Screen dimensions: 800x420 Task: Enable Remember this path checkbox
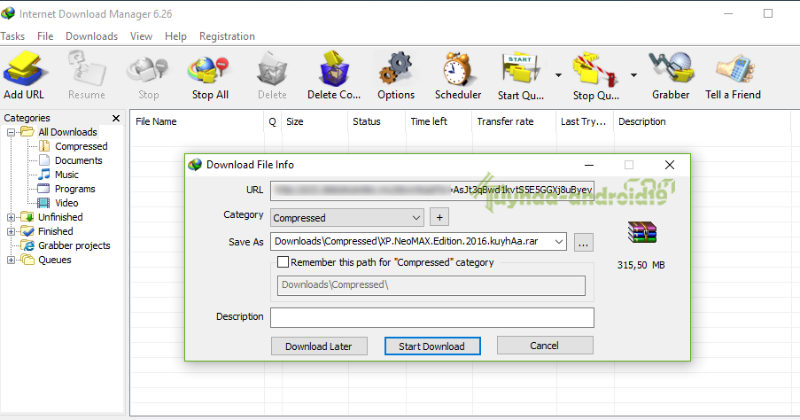tap(283, 262)
